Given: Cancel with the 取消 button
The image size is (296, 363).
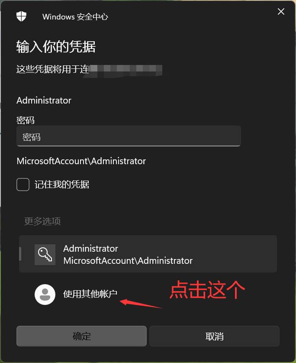Looking at the screenshot, I should pos(214,336).
